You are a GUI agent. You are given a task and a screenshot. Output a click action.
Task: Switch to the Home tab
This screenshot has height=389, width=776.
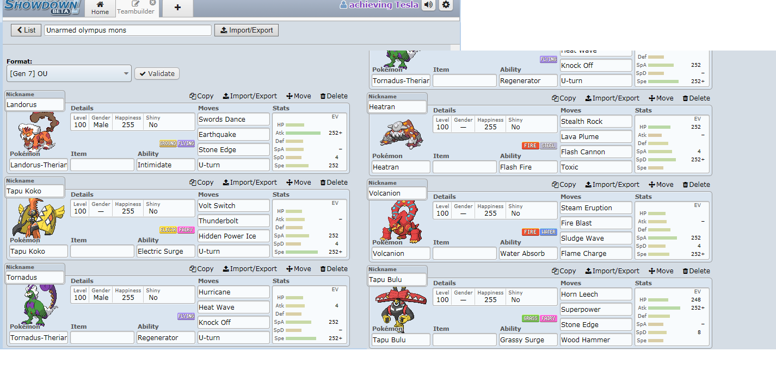coord(100,8)
